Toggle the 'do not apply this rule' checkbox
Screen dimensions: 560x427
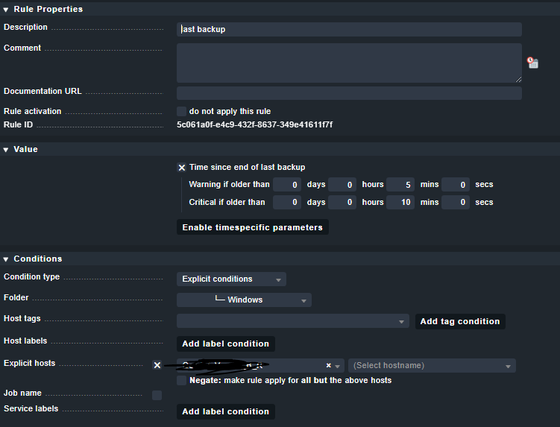(x=181, y=111)
